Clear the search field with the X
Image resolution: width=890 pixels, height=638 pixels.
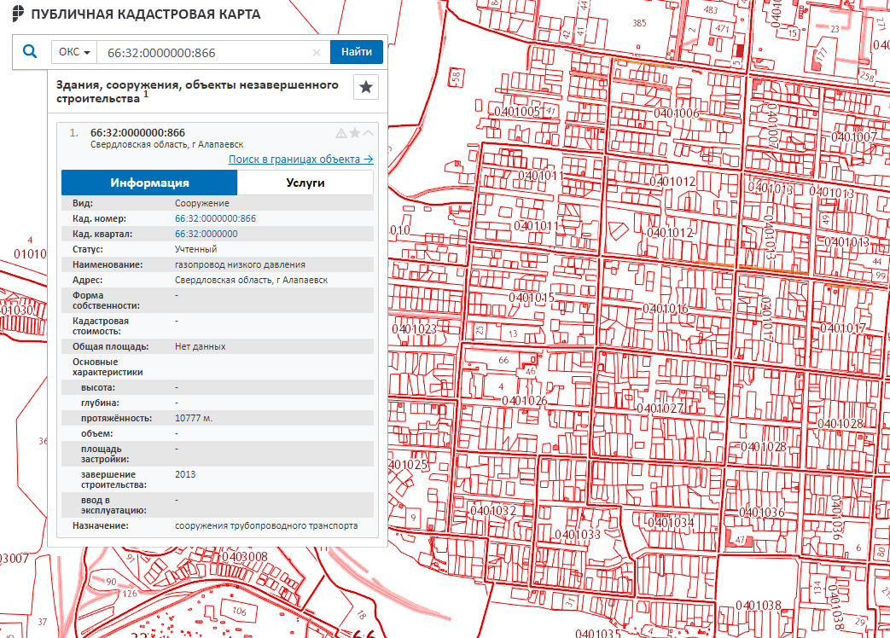[x=317, y=53]
